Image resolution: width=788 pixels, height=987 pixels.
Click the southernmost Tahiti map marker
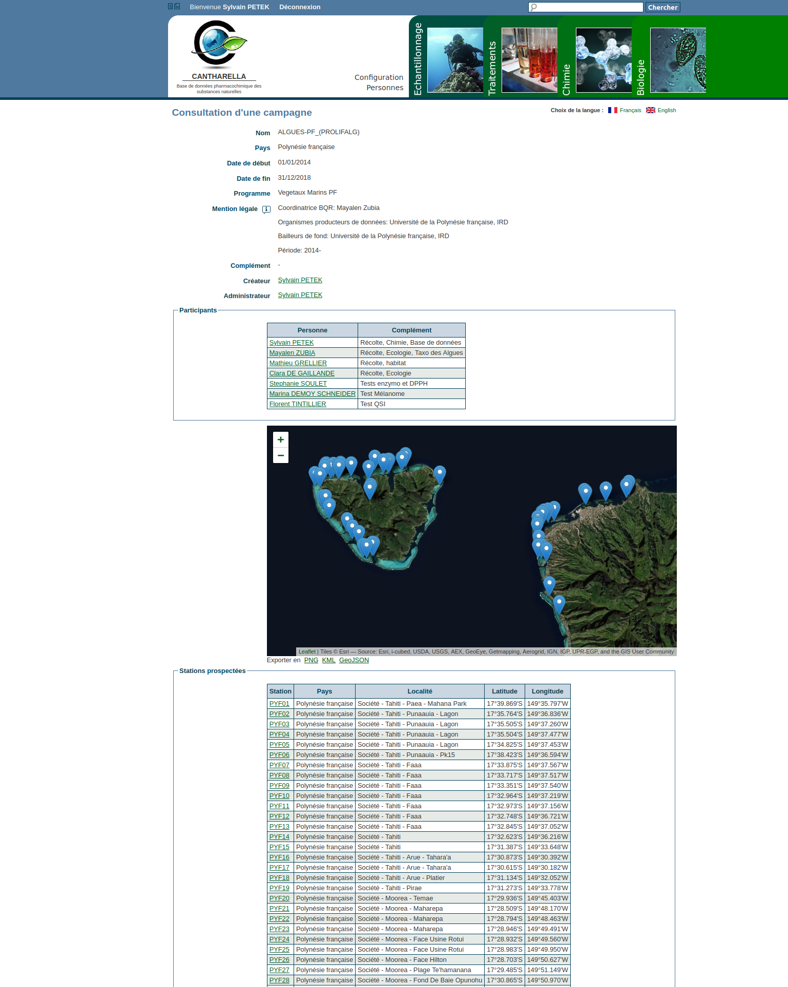[559, 604]
